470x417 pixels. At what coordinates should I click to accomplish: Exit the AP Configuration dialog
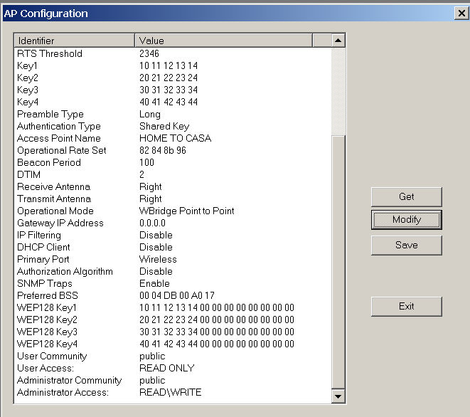[x=406, y=306]
